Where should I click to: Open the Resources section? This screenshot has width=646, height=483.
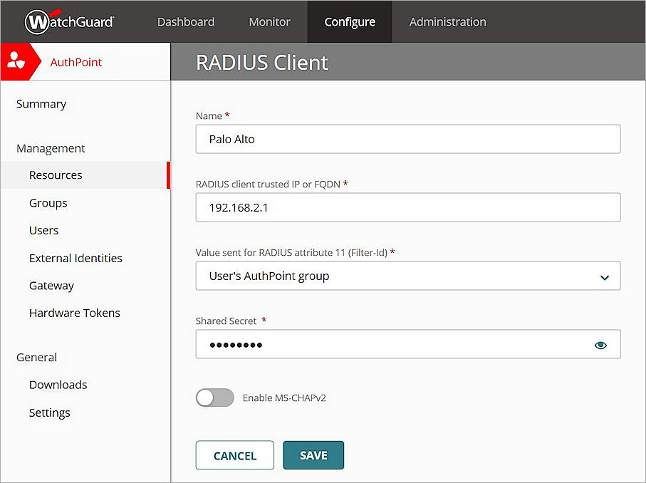point(56,175)
